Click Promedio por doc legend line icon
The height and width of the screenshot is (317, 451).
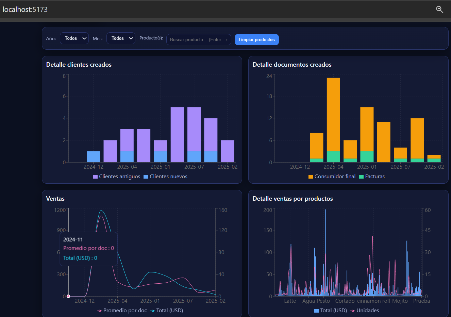click(x=100, y=311)
